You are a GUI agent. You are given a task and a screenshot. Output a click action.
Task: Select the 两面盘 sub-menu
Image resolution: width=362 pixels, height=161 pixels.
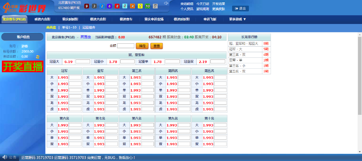tap(51, 27)
